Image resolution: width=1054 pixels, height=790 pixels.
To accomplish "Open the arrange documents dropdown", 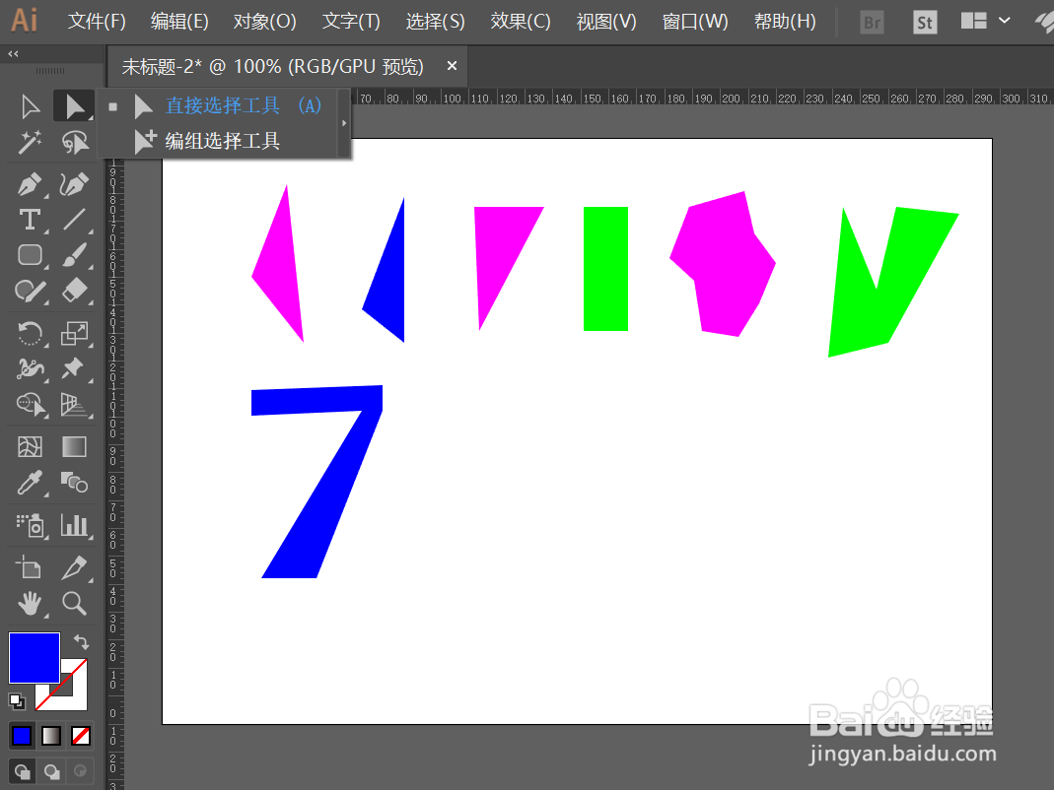I will (985, 22).
